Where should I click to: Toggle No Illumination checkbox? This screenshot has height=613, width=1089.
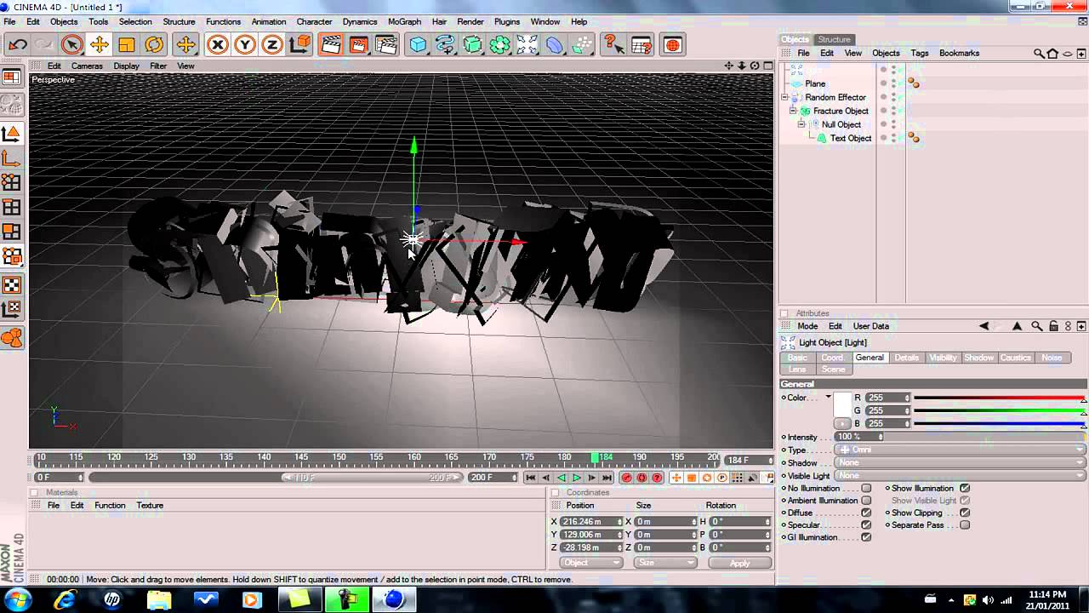tap(866, 489)
